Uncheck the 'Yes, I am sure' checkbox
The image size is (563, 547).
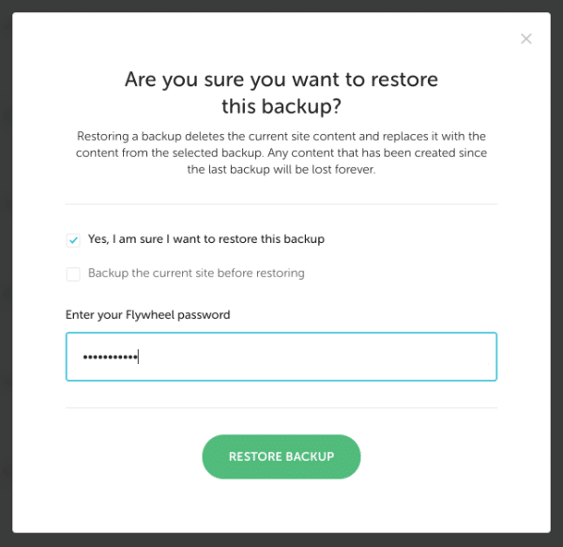point(73,239)
